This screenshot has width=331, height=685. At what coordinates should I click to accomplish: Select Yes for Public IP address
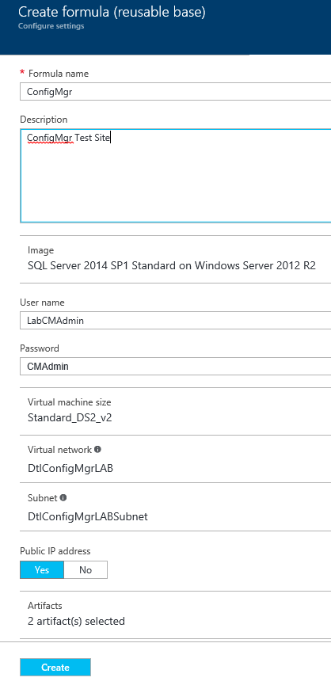[42, 569]
